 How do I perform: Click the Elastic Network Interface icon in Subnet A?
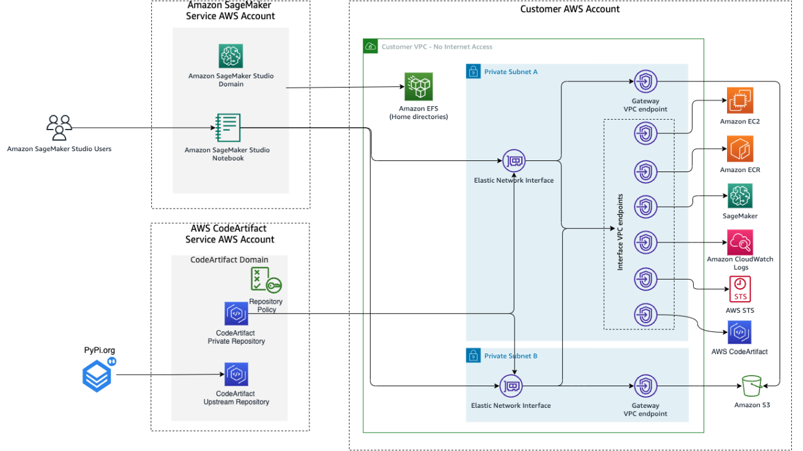click(514, 162)
